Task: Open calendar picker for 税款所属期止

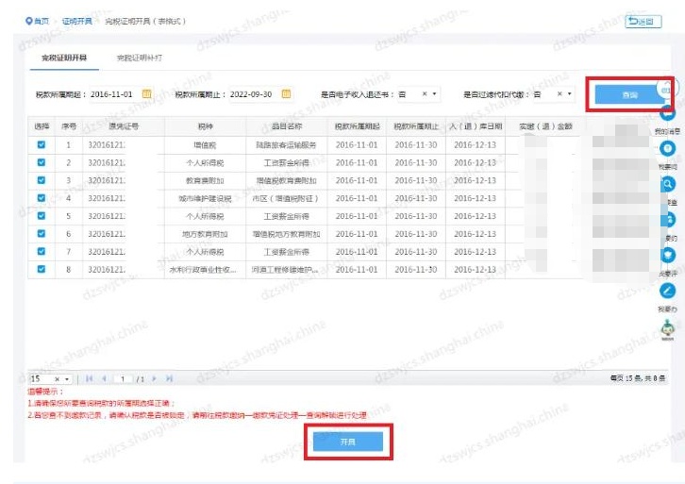Action: (x=286, y=94)
